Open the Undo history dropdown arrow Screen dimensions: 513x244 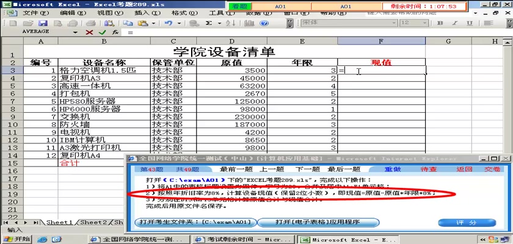pos(179,23)
